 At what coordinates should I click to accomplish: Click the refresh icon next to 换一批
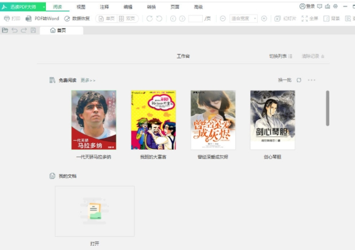pos(299,80)
